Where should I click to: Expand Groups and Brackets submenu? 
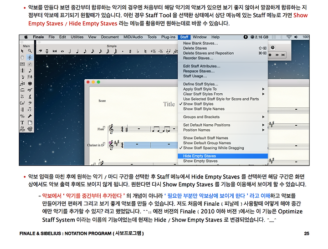[223, 117]
